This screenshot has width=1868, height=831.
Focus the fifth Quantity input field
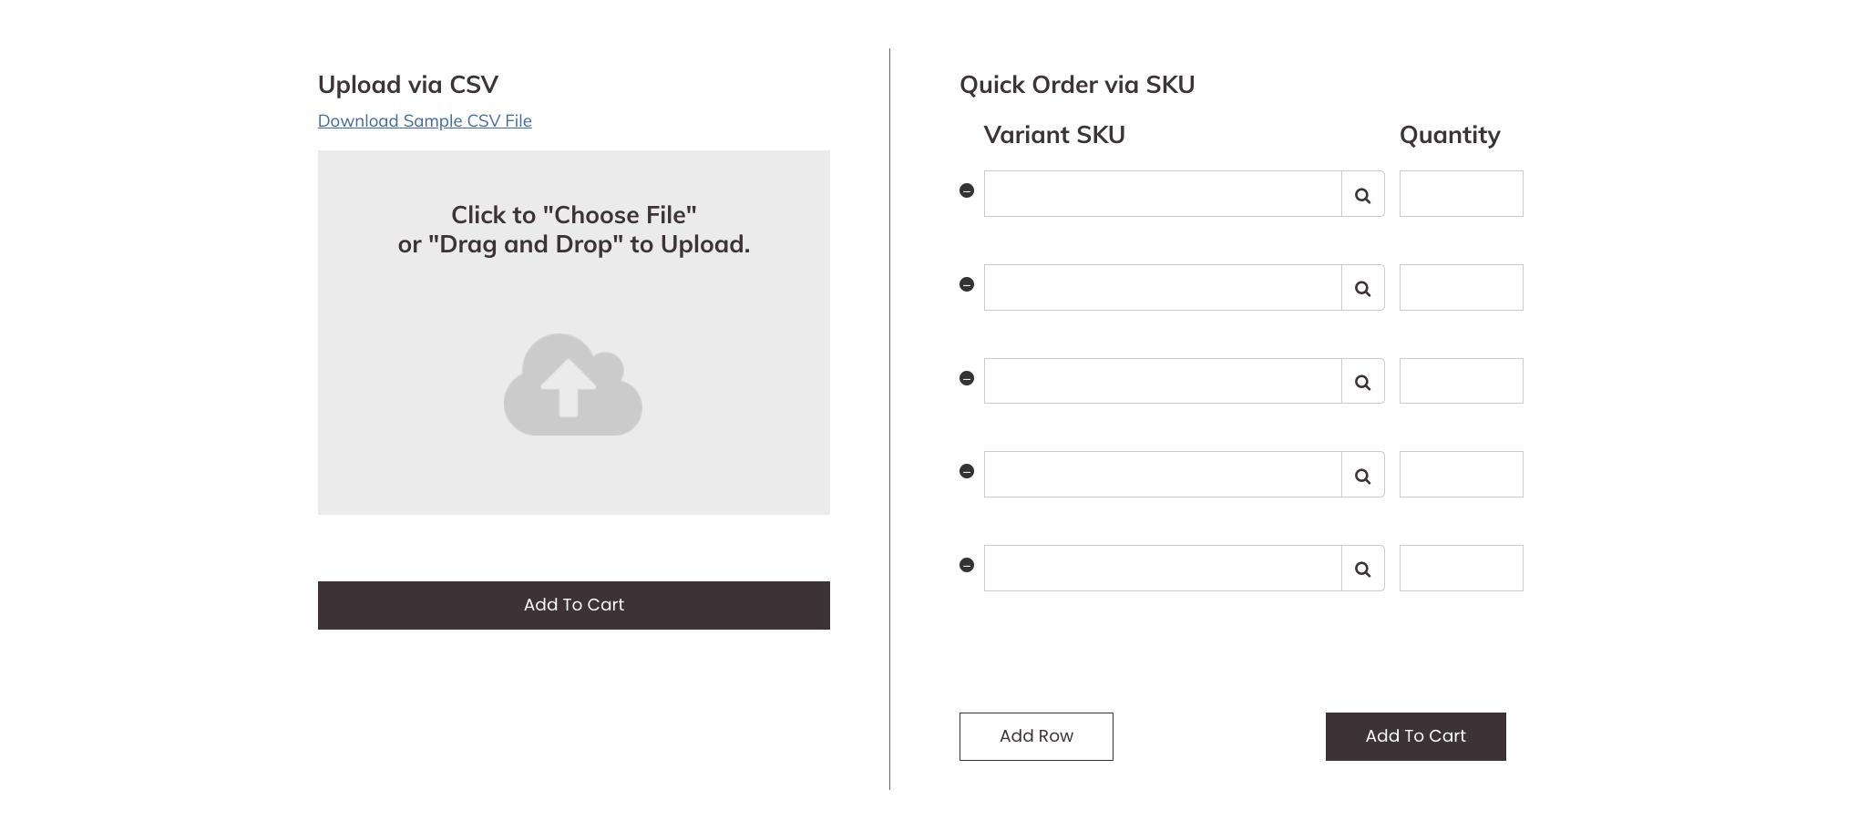[1461, 568]
